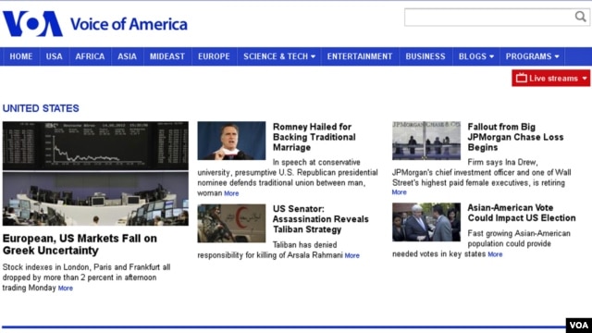Open headline European, US Markets Fall on Greek Uncertainty
Screen dimensions: 592x333
click(80, 244)
